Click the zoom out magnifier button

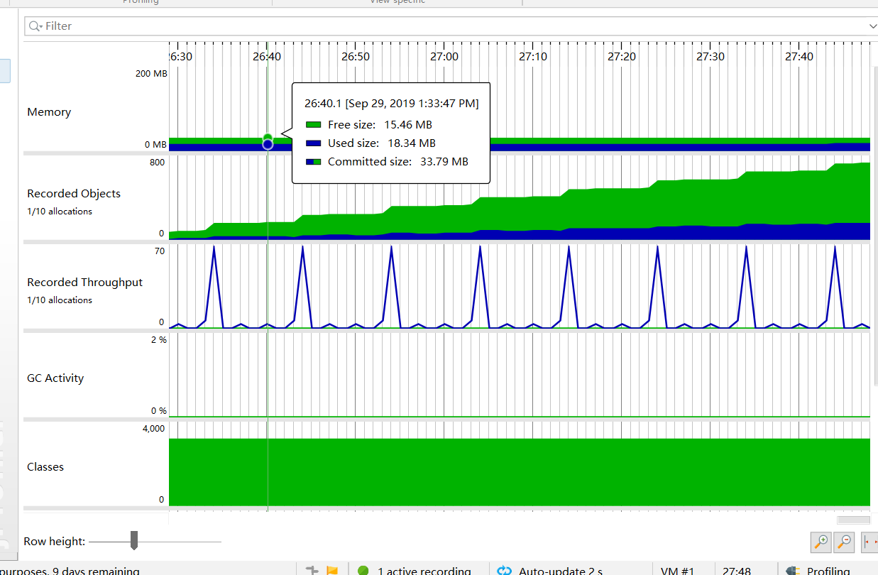coord(845,542)
